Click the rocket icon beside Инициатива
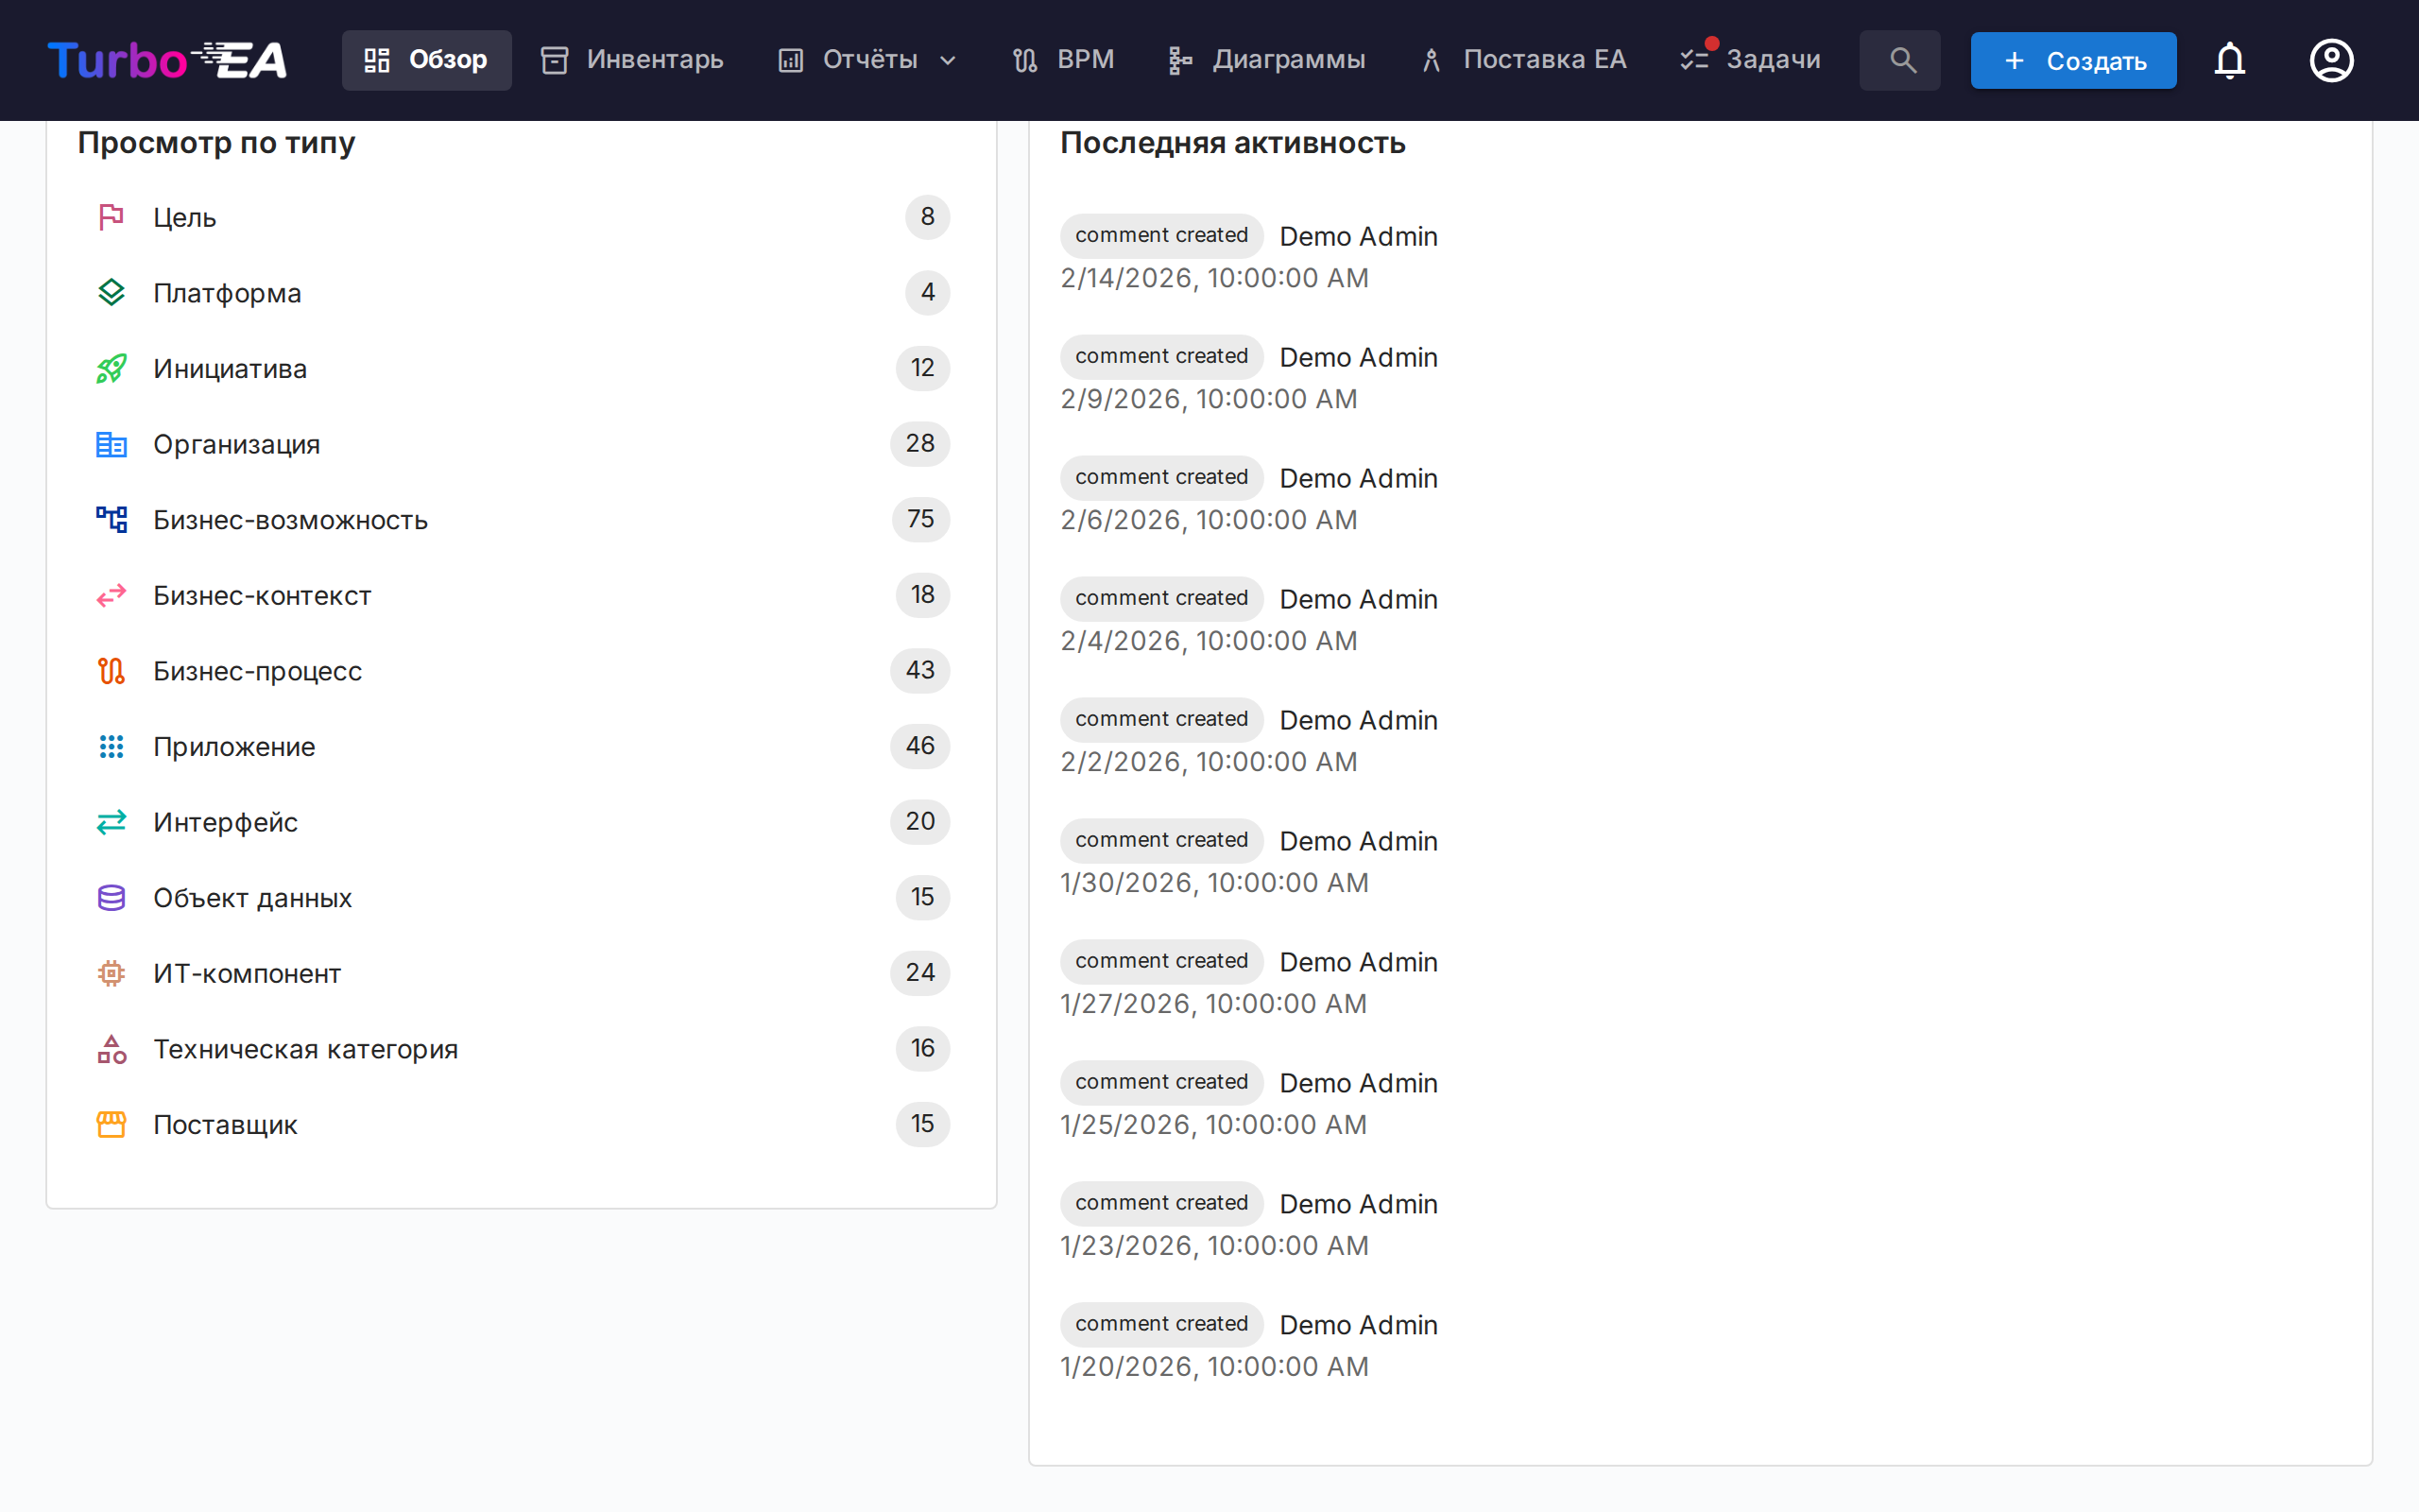 click(x=111, y=369)
